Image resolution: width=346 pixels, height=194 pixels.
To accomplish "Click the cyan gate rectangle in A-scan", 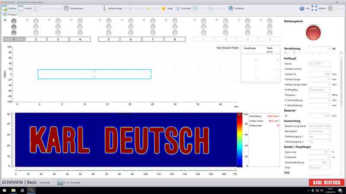I will [94, 74].
